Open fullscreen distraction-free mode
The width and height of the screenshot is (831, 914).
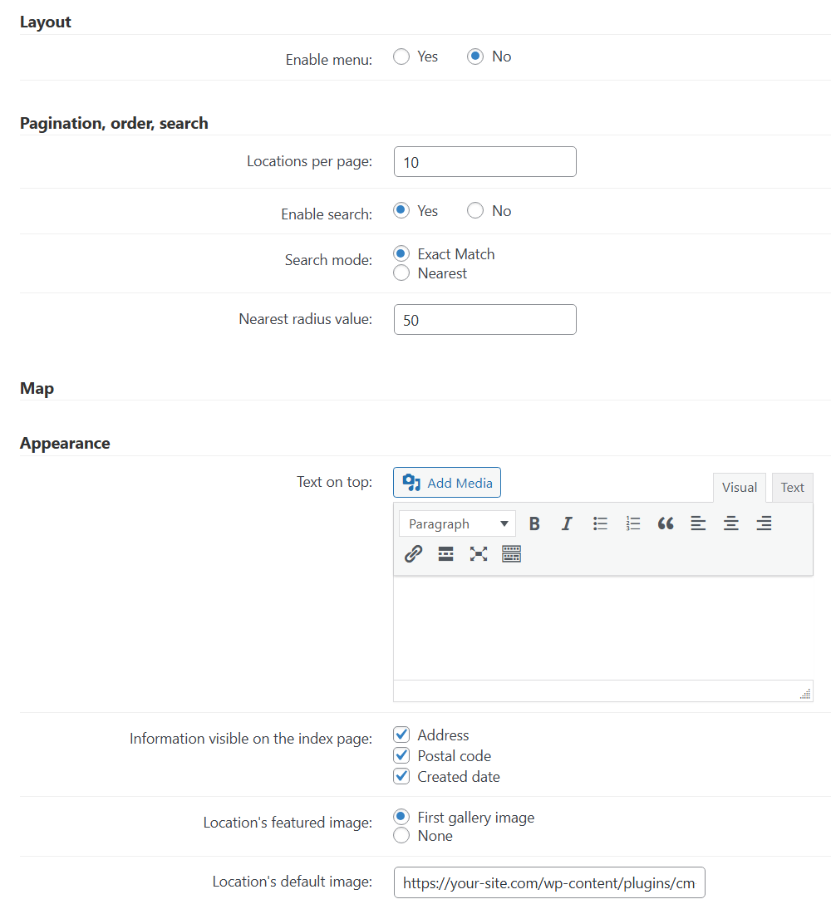tap(479, 553)
